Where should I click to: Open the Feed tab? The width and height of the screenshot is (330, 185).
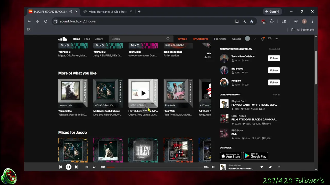coord(87,39)
